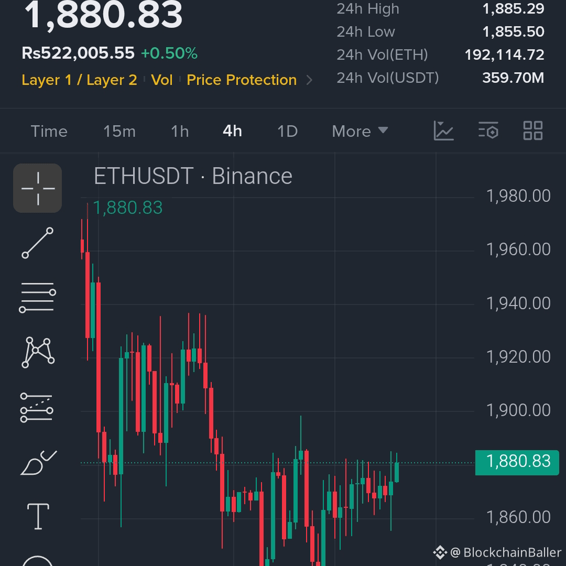The image size is (566, 566).
Task: Click the 24h Vol(ETH) value 192,114.72
Action: 504,55
